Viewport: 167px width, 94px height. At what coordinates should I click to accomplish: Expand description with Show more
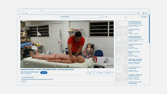point(24,81)
